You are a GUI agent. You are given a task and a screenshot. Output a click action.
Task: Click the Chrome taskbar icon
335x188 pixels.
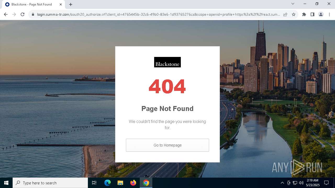[146, 183]
